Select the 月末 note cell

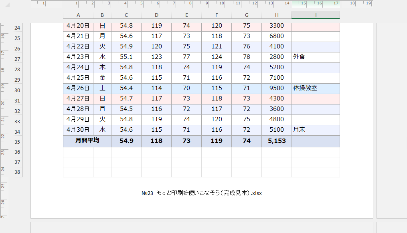tap(316, 130)
